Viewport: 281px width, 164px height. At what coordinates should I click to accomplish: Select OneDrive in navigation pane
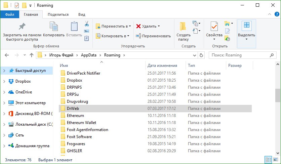tap(24, 92)
